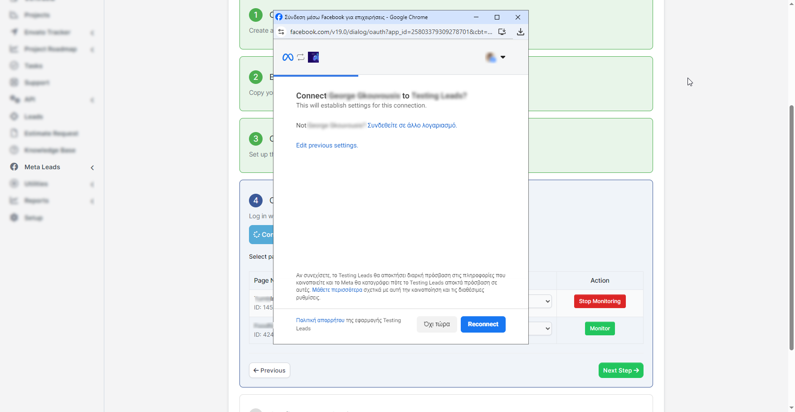Select Project Roadmap in the sidebar
795x412 pixels.
[x=14, y=49]
